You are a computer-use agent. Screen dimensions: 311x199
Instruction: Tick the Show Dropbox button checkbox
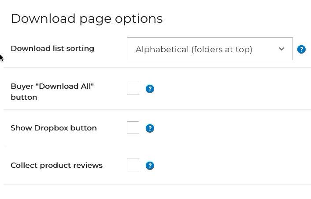point(133,128)
